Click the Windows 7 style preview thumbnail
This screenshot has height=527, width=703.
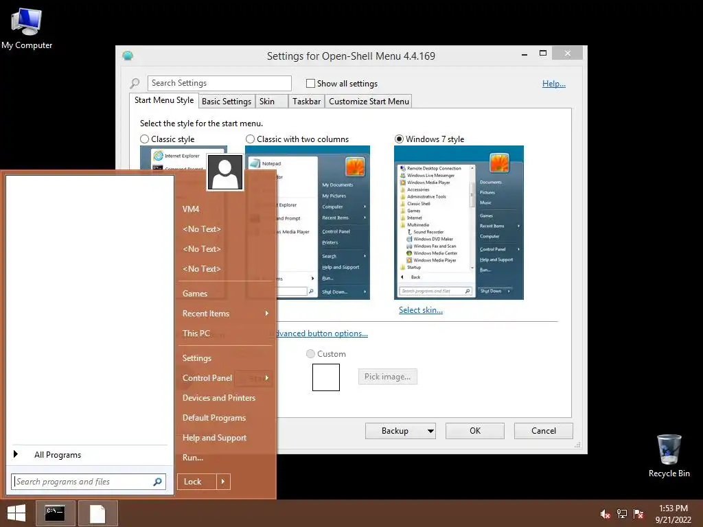(x=459, y=223)
